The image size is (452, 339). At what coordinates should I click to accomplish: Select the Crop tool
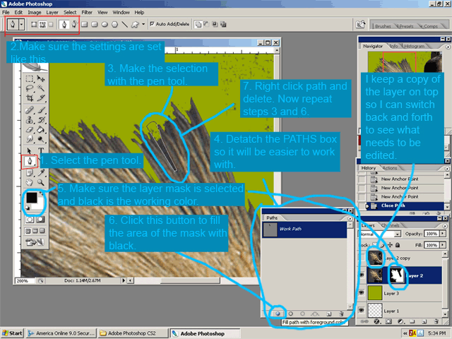(29, 98)
